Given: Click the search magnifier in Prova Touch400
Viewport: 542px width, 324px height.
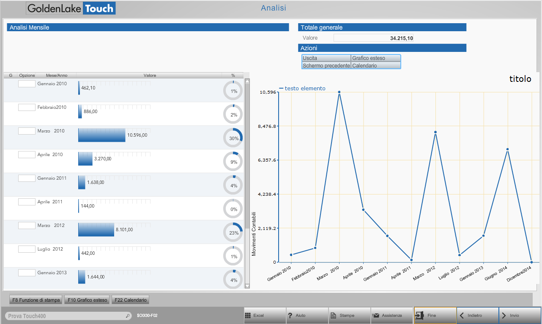Looking at the screenshot, I should [x=128, y=316].
